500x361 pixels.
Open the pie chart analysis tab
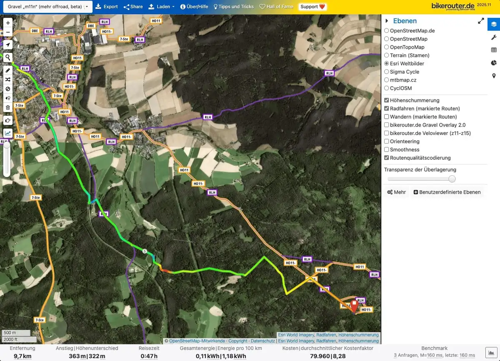coord(494,63)
